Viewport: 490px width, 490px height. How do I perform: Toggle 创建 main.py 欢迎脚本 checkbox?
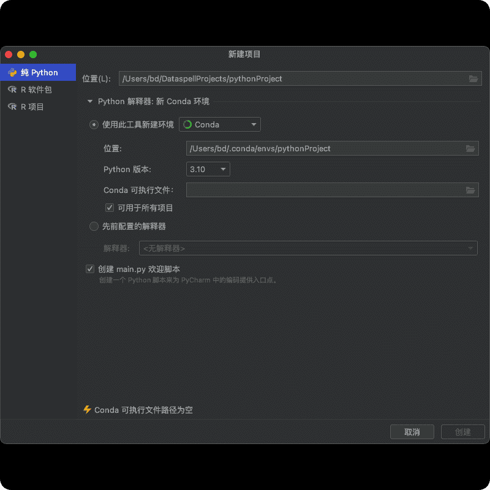(x=90, y=269)
